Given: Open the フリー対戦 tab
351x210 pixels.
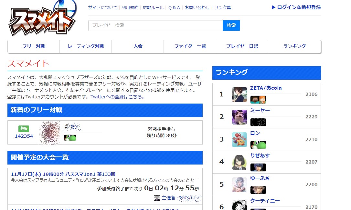Looking at the screenshot, I should 34,46.
